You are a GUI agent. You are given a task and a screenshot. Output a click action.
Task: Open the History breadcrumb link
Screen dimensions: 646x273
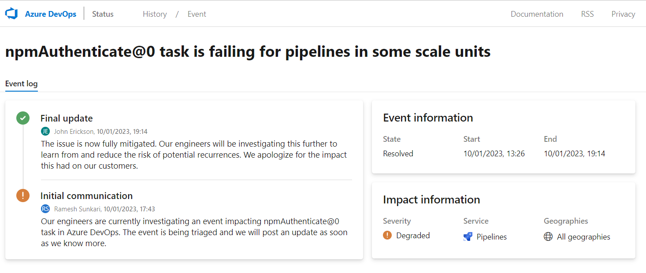pos(155,14)
